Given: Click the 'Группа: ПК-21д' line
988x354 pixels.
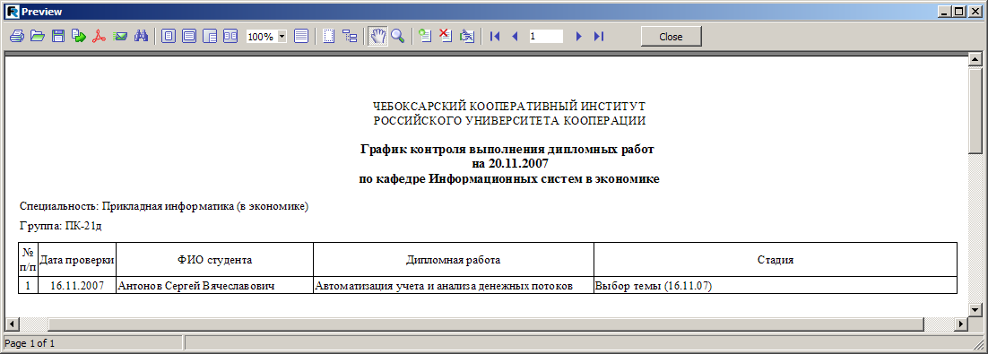Looking at the screenshot, I should [59, 226].
